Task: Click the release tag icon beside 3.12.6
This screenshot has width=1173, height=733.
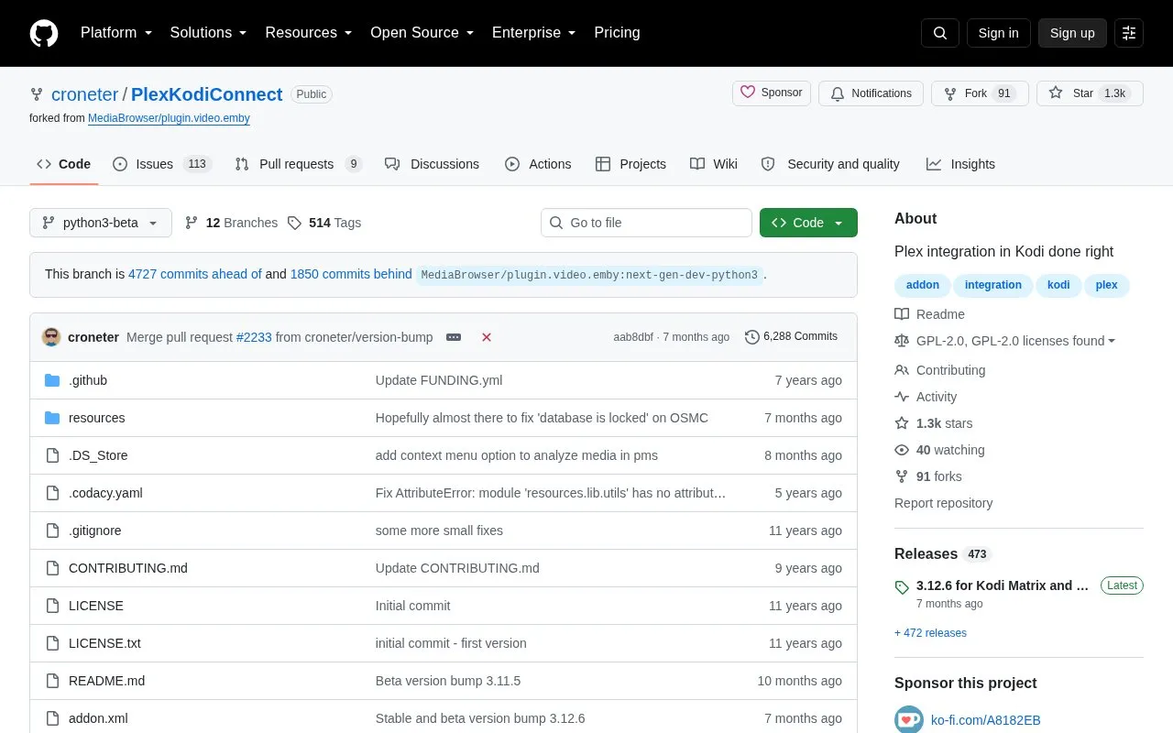Action: click(902, 587)
